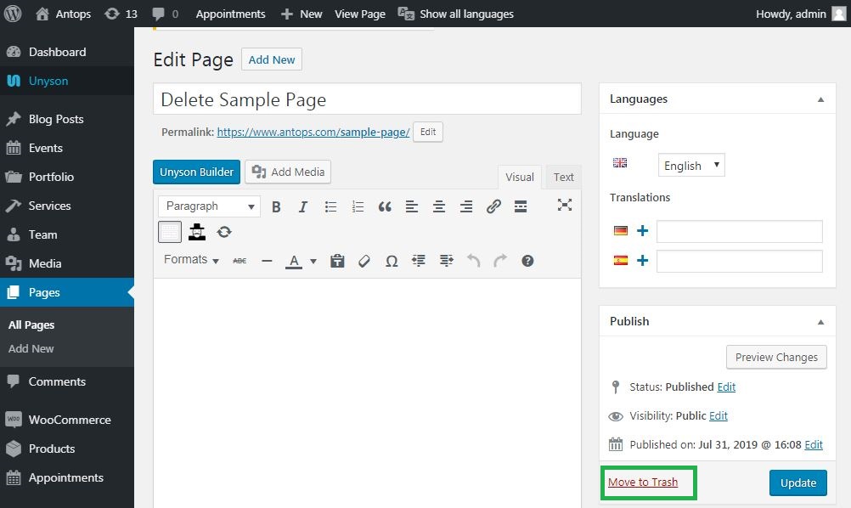The height and width of the screenshot is (508, 851).
Task: Clear formatting with the eraser icon
Action: 364,261
